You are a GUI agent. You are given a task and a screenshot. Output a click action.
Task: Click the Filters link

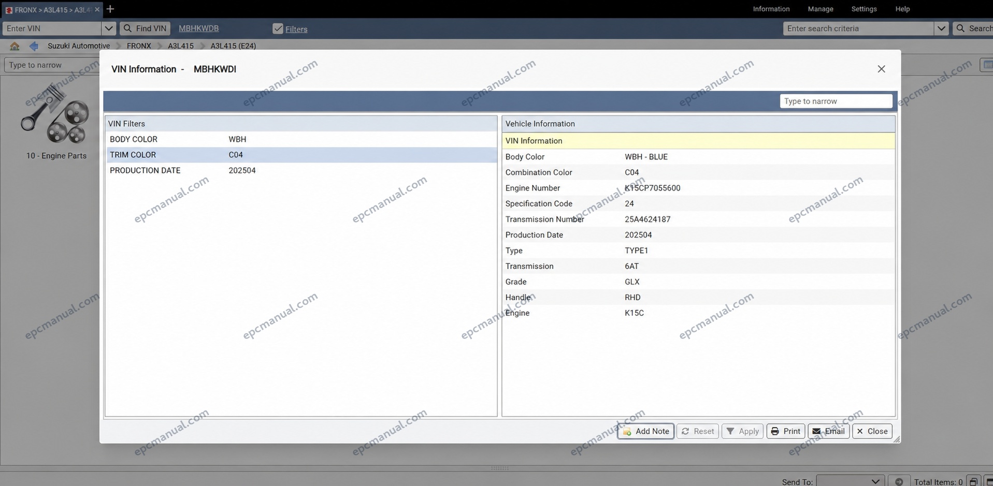click(x=296, y=29)
